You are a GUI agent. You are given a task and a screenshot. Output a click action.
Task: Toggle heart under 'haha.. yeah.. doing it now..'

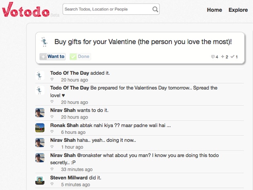[52, 147]
